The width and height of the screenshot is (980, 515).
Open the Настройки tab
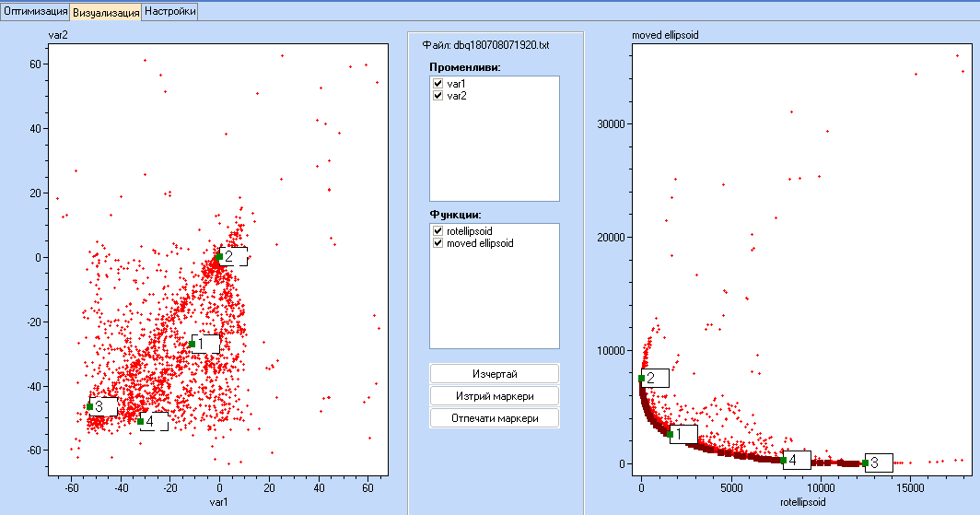170,12
